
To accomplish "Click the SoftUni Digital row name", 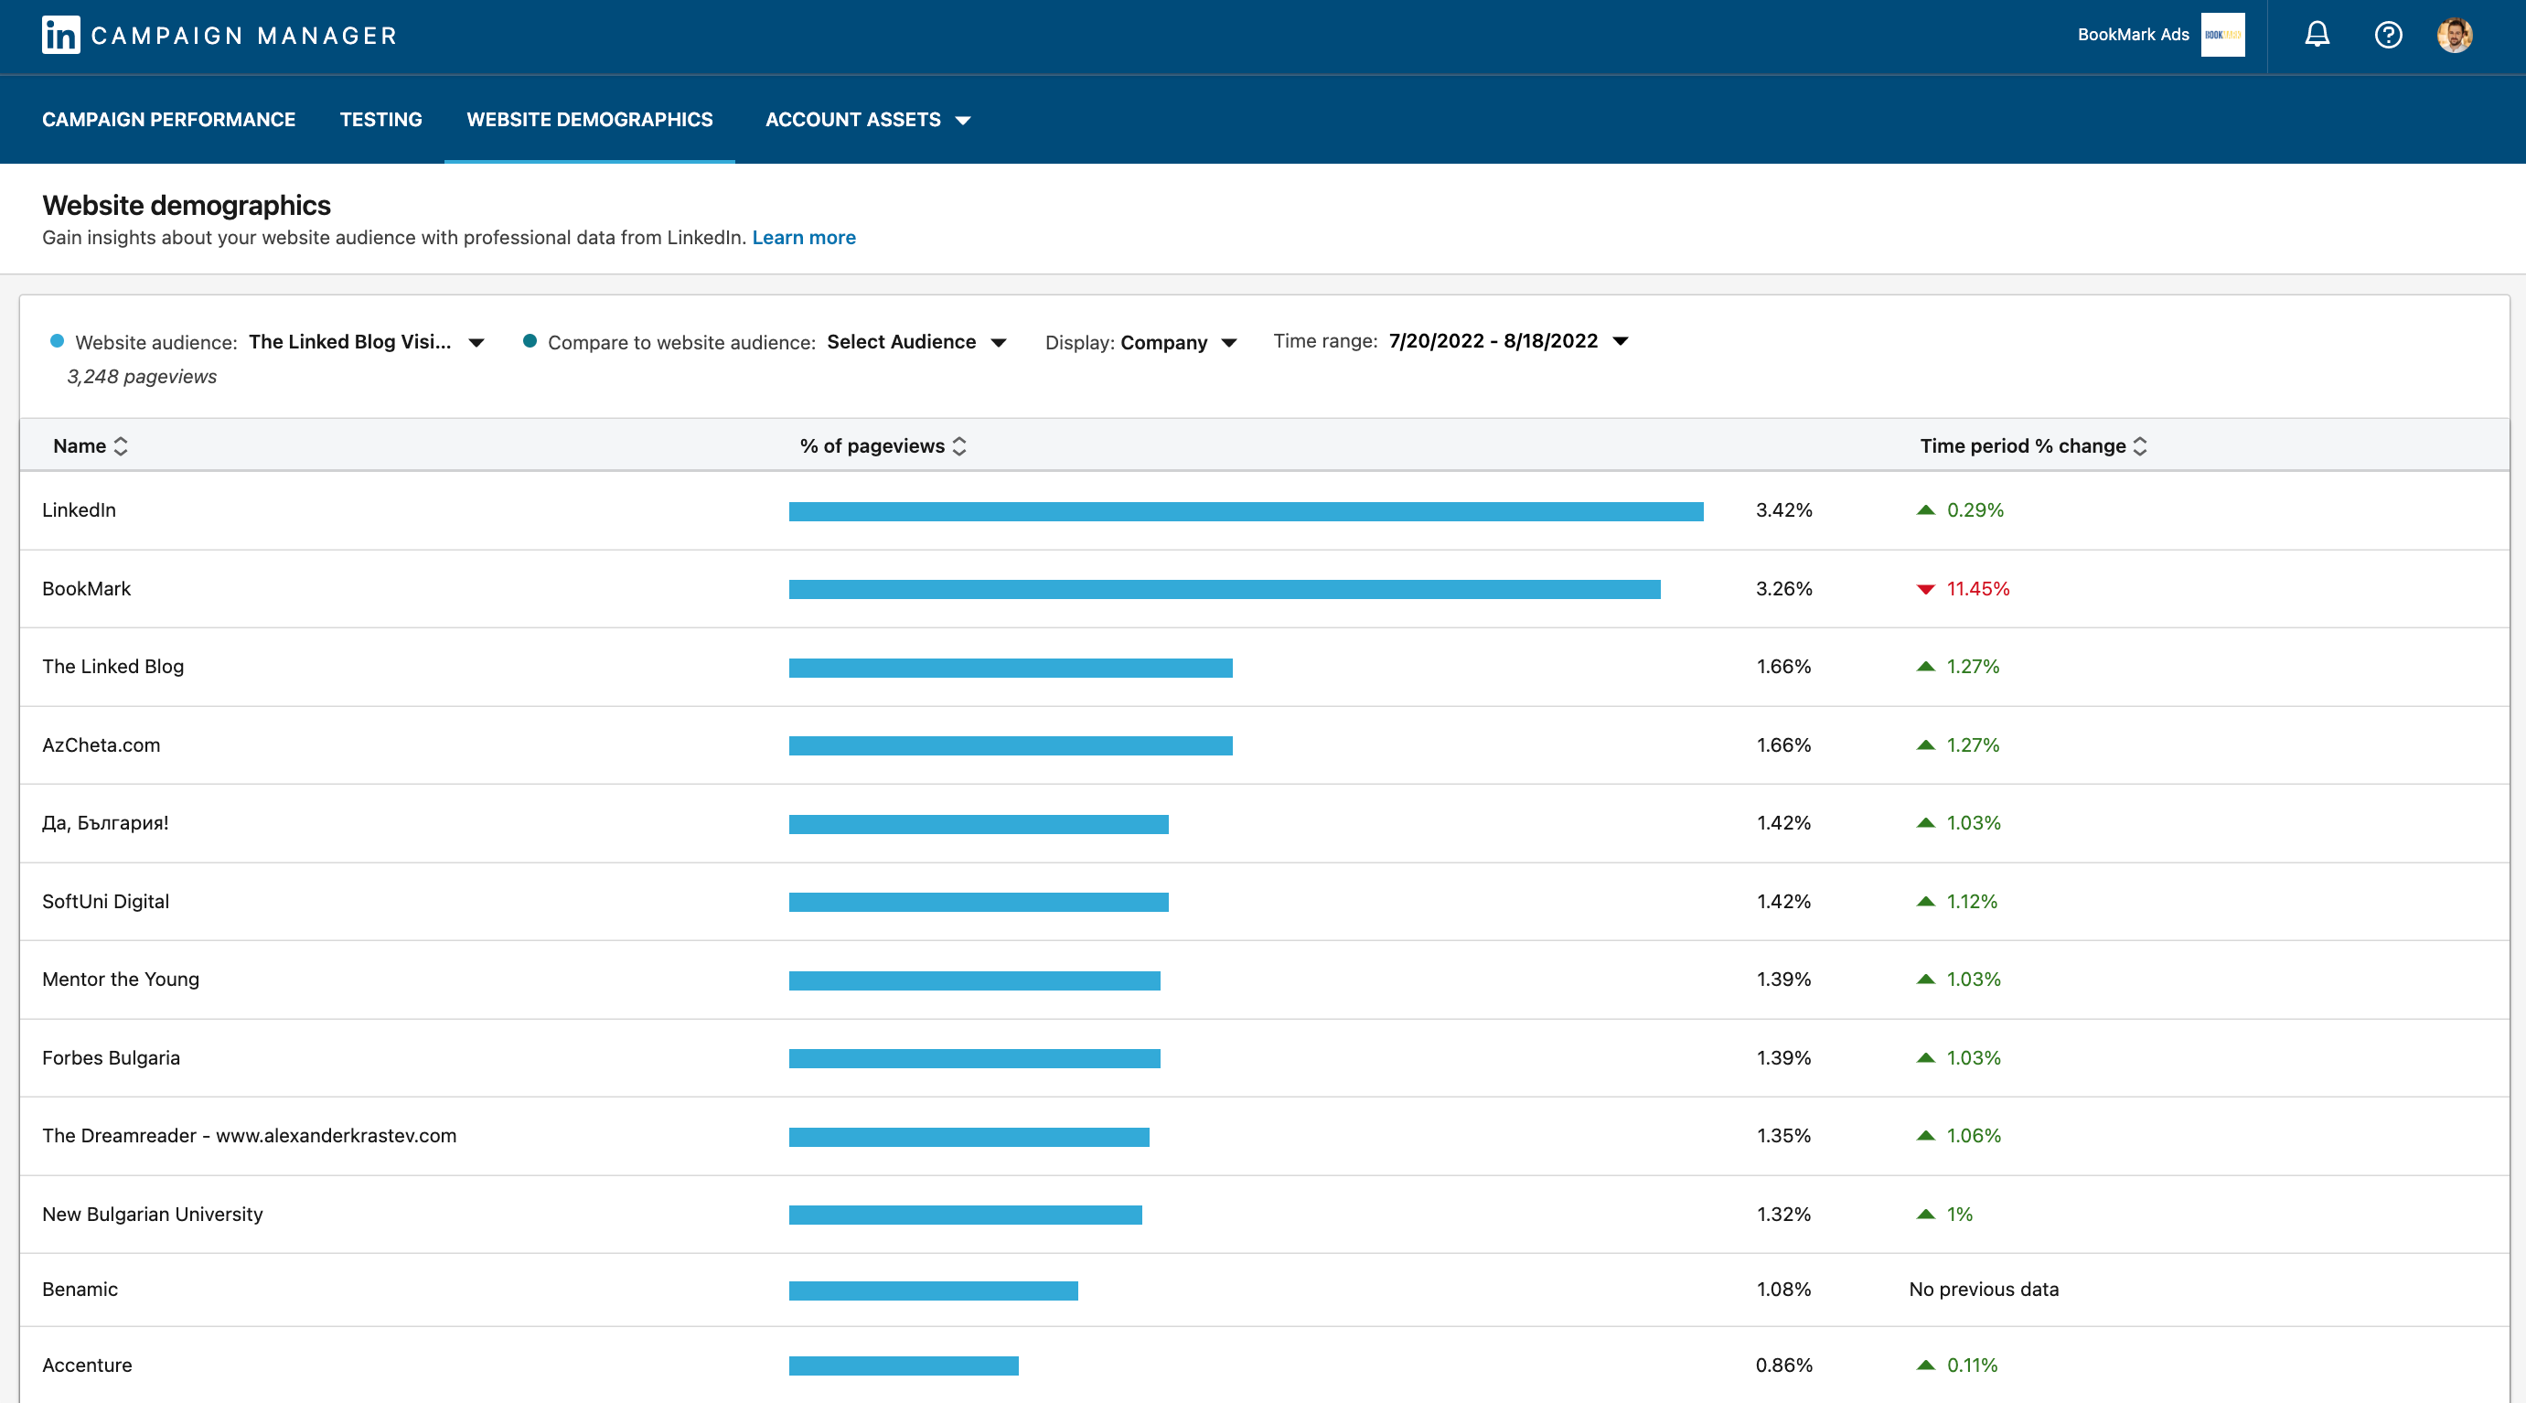I will pyautogui.click(x=105, y=901).
